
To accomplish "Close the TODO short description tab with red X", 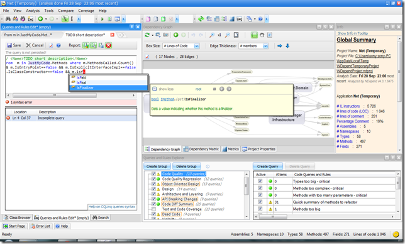I will click(113, 35).
